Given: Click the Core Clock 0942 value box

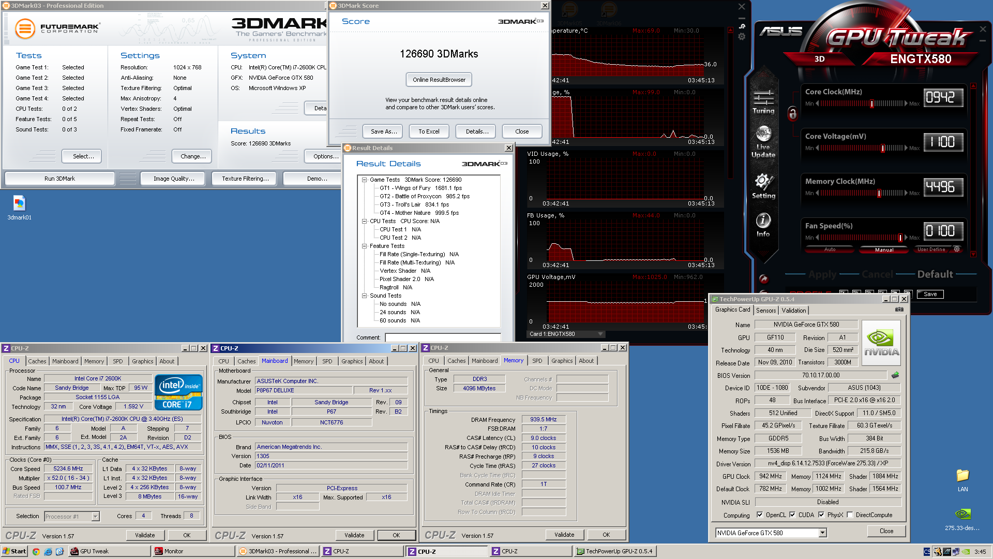Looking at the screenshot, I should pos(943,97).
